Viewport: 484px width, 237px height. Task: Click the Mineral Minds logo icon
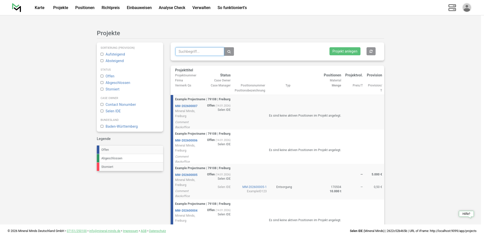click(17, 8)
